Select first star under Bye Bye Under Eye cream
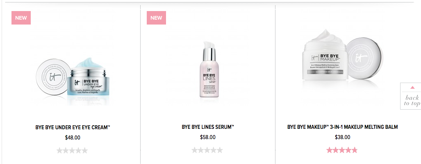Screen dimensions: 421x164 (x=60, y=151)
